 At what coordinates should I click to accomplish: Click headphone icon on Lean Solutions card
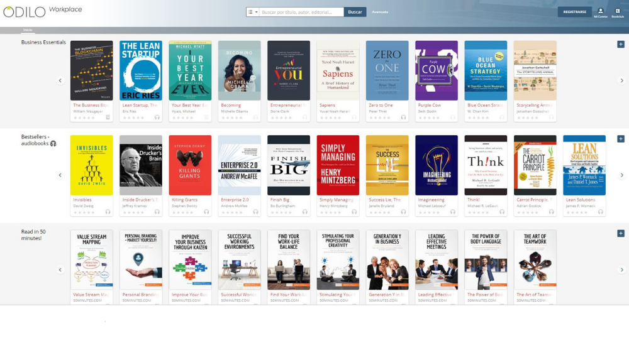tap(601, 212)
